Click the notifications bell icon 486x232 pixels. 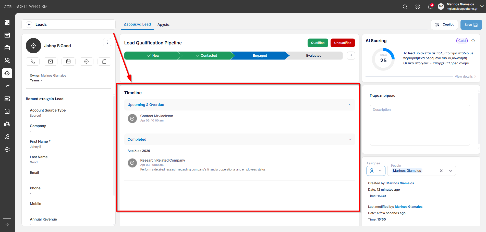pos(430,7)
